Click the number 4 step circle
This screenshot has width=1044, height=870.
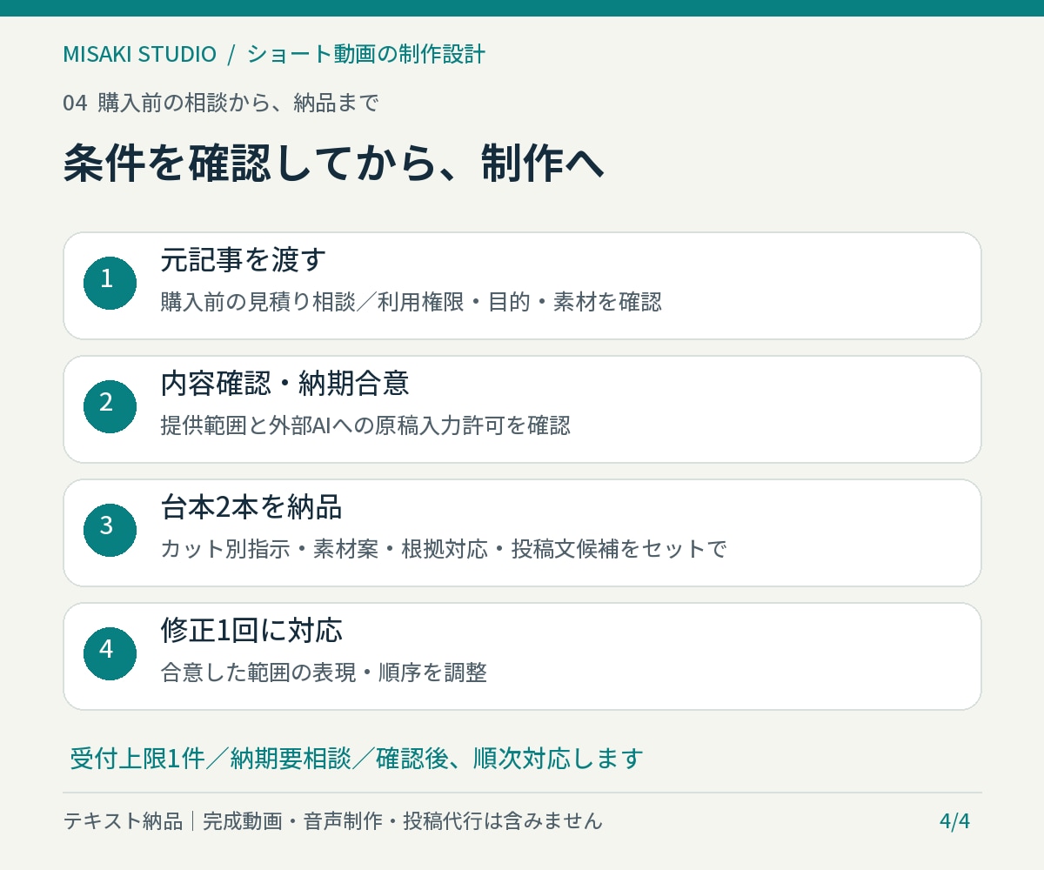[x=110, y=653]
